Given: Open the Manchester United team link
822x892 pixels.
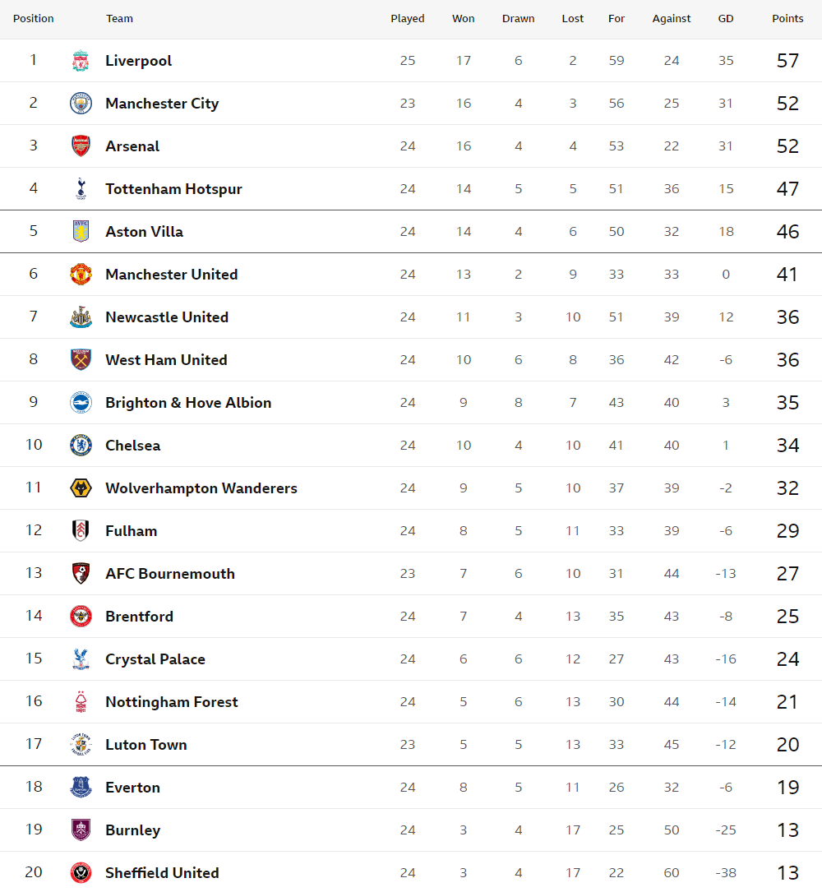Looking at the screenshot, I should click(x=171, y=275).
